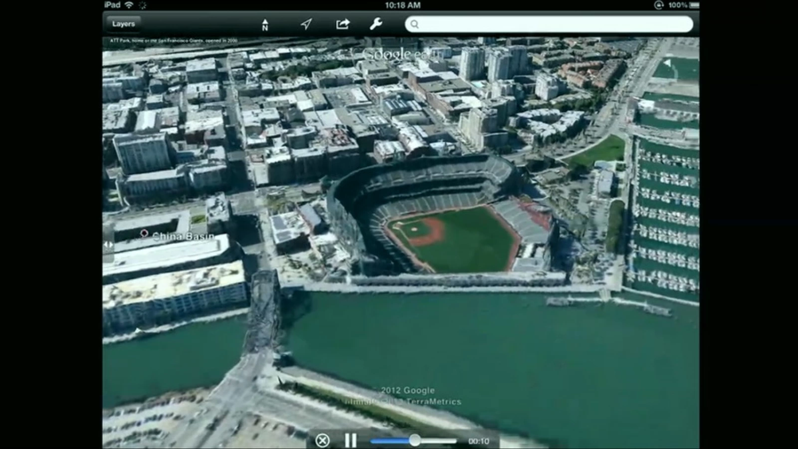Pause the tour playback

(x=351, y=440)
